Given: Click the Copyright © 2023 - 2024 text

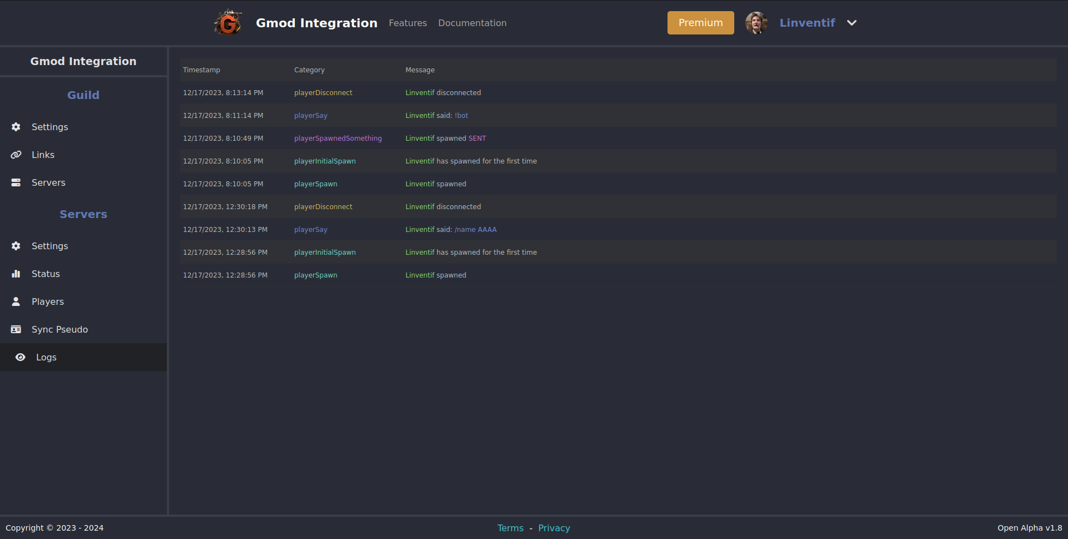Looking at the screenshot, I should click(x=55, y=528).
